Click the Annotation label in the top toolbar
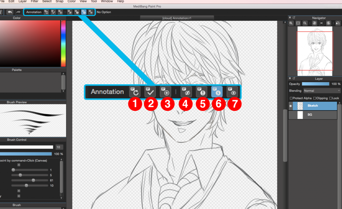Screen dimensions: 342x209 click(x=34, y=12)
